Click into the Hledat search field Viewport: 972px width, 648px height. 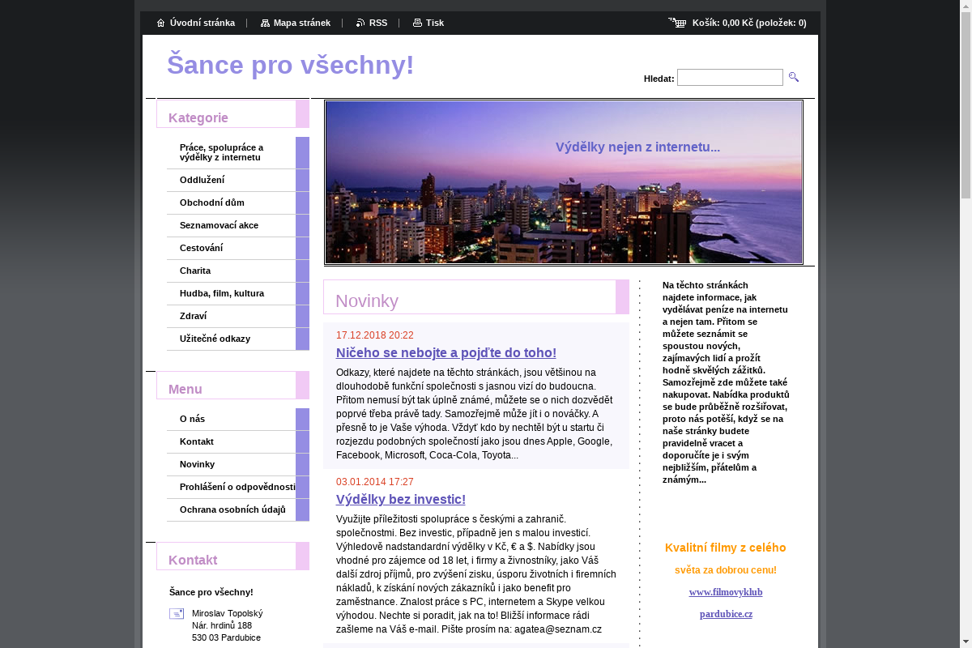[x=730, y=78]
